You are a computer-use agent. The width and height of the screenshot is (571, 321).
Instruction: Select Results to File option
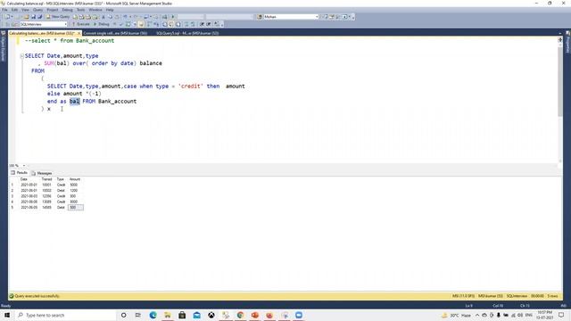(x=178, y=24)
